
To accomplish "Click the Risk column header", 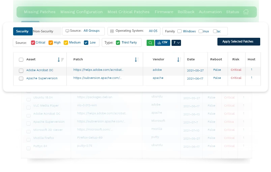I will pos(236,59).
